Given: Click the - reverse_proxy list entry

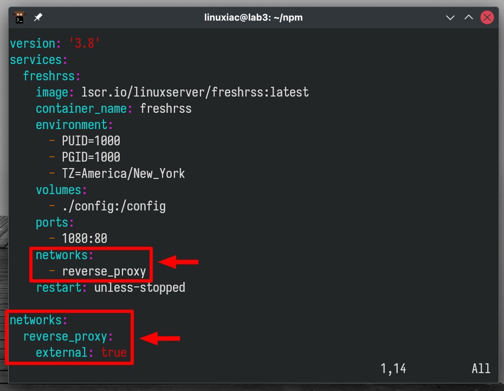Looking at the screenshot, I should (x=98, y=271).
